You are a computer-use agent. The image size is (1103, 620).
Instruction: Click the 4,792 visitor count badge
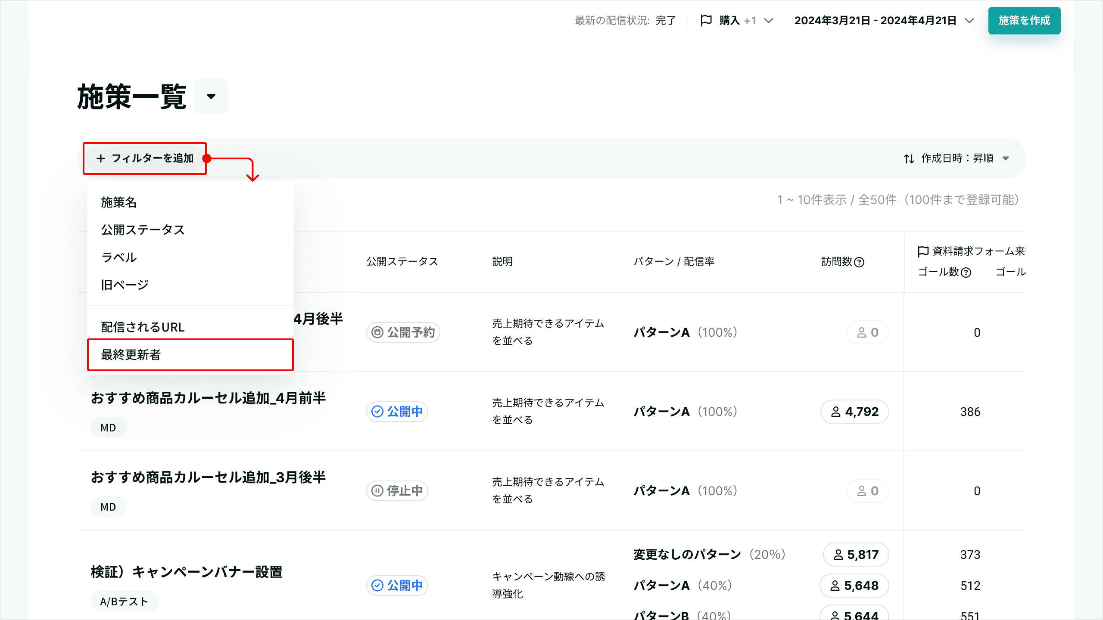[x=855, y=412]
